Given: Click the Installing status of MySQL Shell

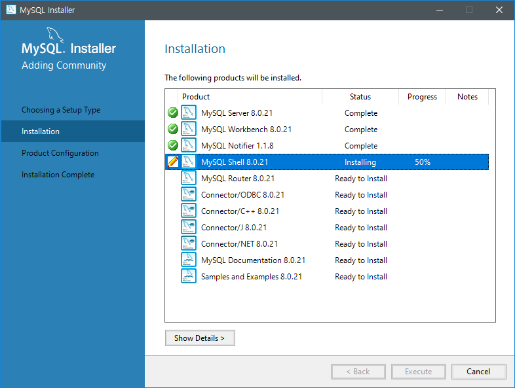Looking at the screenshot, I should tap(360, 162).
